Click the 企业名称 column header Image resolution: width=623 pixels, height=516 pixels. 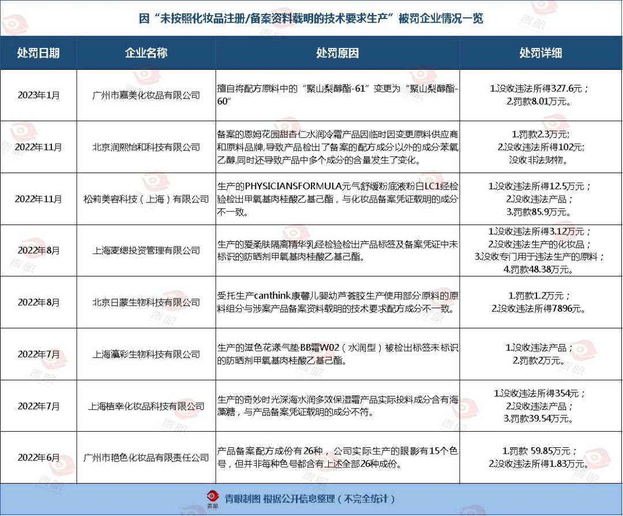coord(146,53)
